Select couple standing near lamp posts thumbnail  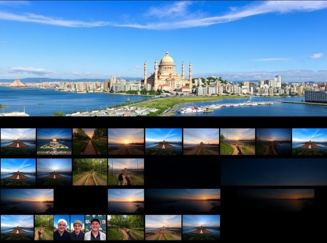(x=126, y=172)
